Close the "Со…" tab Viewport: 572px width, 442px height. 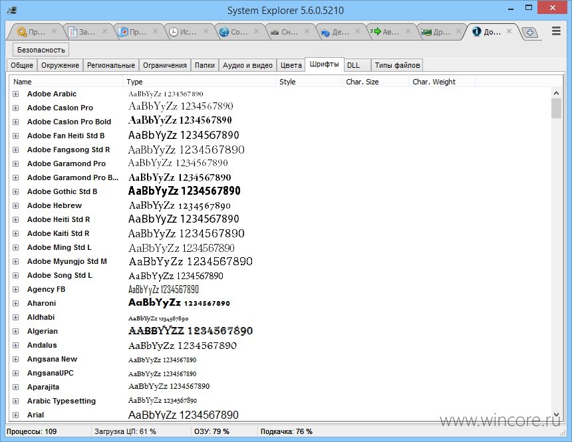[x=257, y=31]
